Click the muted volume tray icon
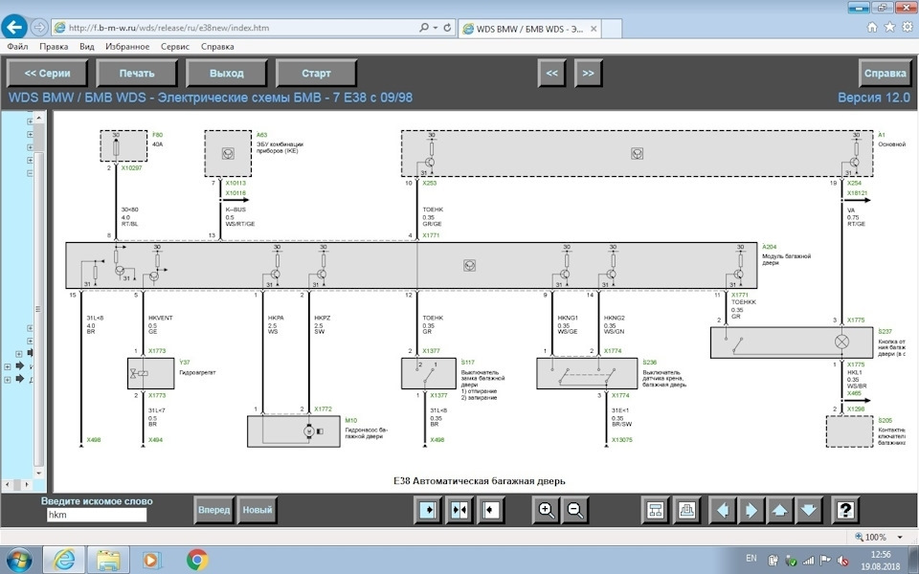 click(x=842, y=560)
